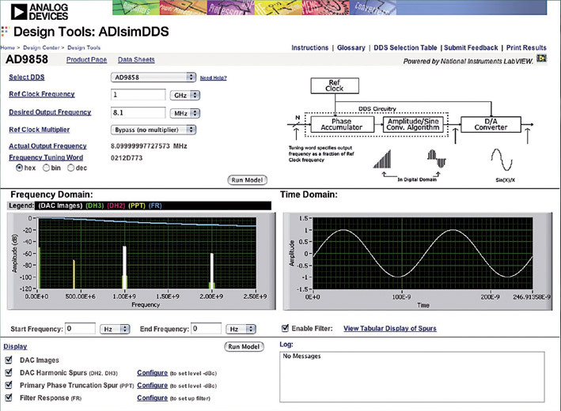
Task: Click the Ref Clock Frequency label link
Action: pyautogui.click(x=42, y=94)
